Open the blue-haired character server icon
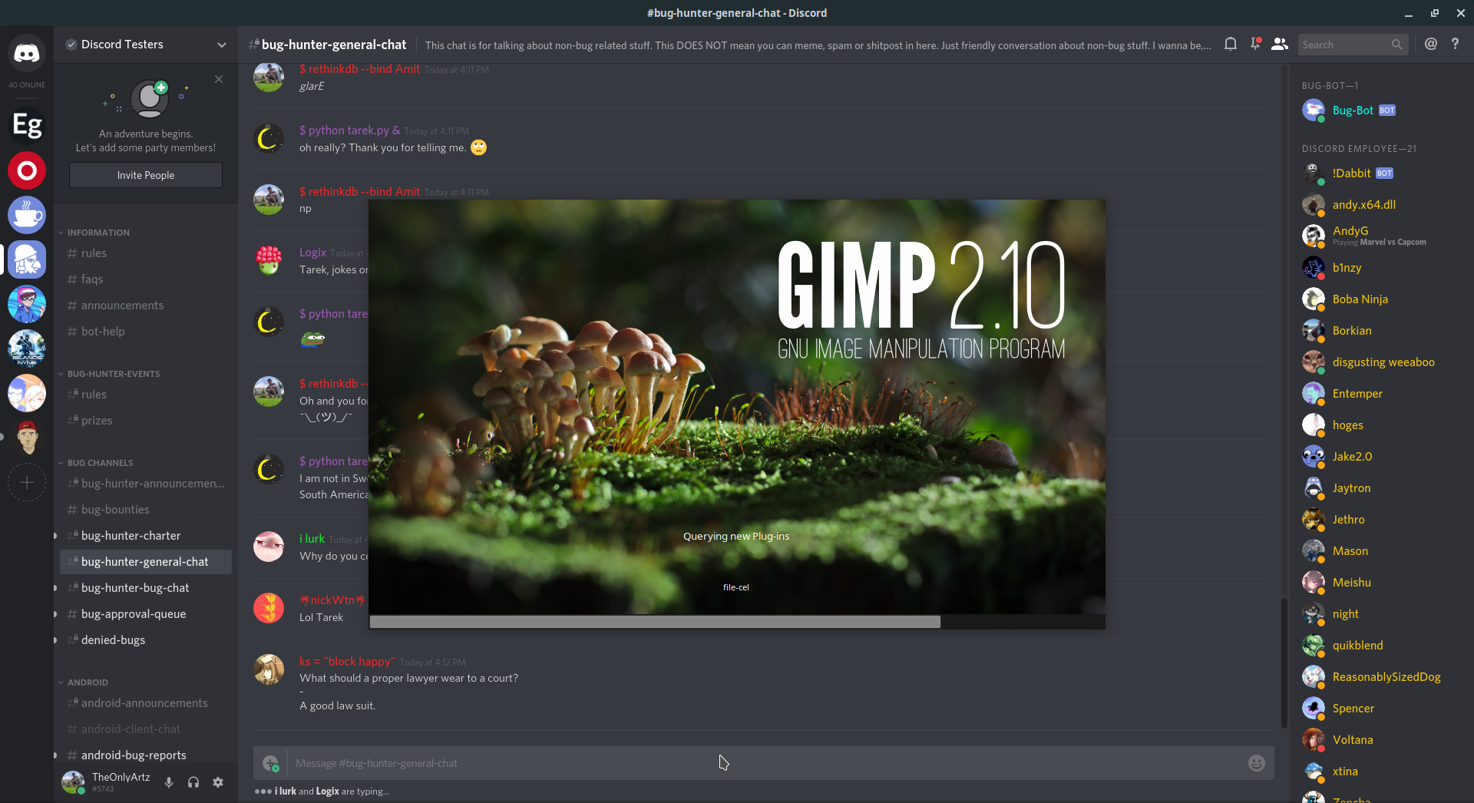The image size is (1474, 803). (27, 304)
